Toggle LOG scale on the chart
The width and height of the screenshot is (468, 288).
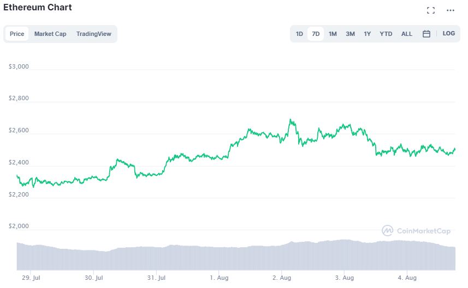(449, 34)
